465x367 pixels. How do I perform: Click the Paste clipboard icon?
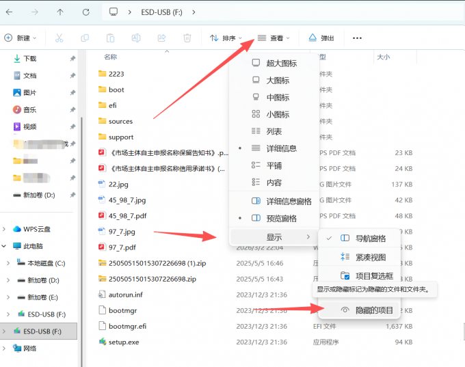pos(110,38)
